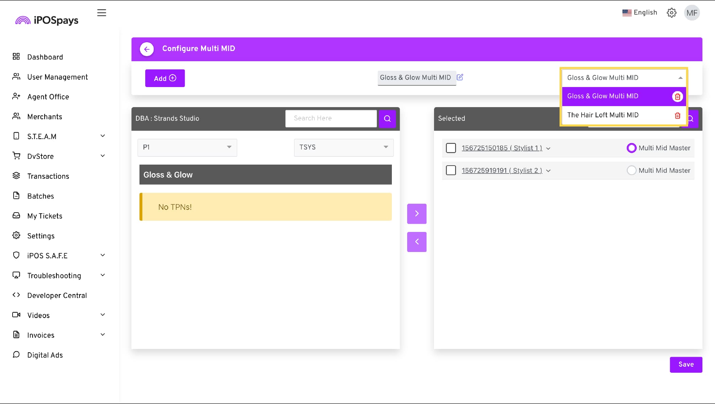Move TPNs left with the back arrow
This screenshot has height=404, width=715.
pyautogui.click(x=417, y=242)
